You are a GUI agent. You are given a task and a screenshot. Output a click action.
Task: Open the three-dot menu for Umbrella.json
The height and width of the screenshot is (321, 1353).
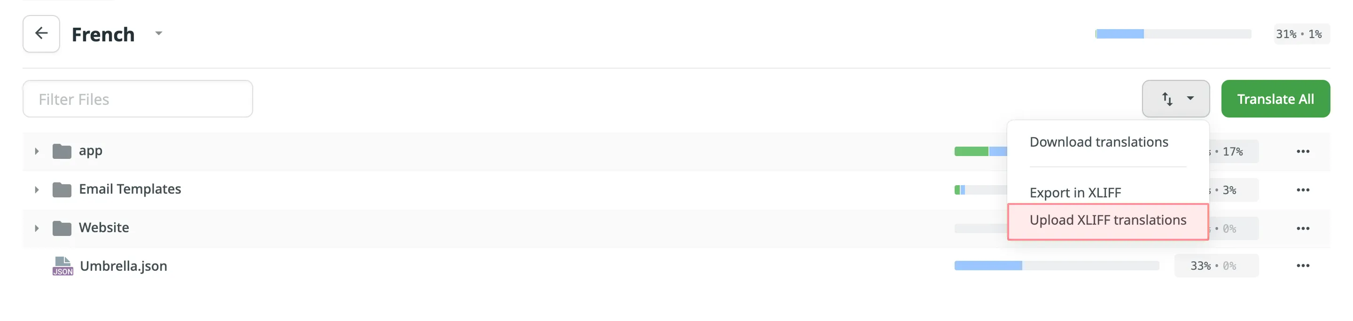(1303, 266)
